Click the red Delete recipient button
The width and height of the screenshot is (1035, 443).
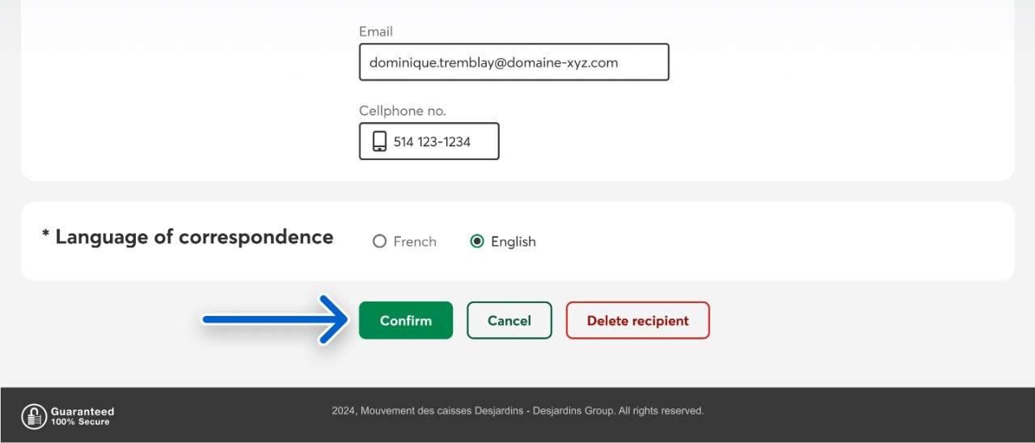point(637,320)
